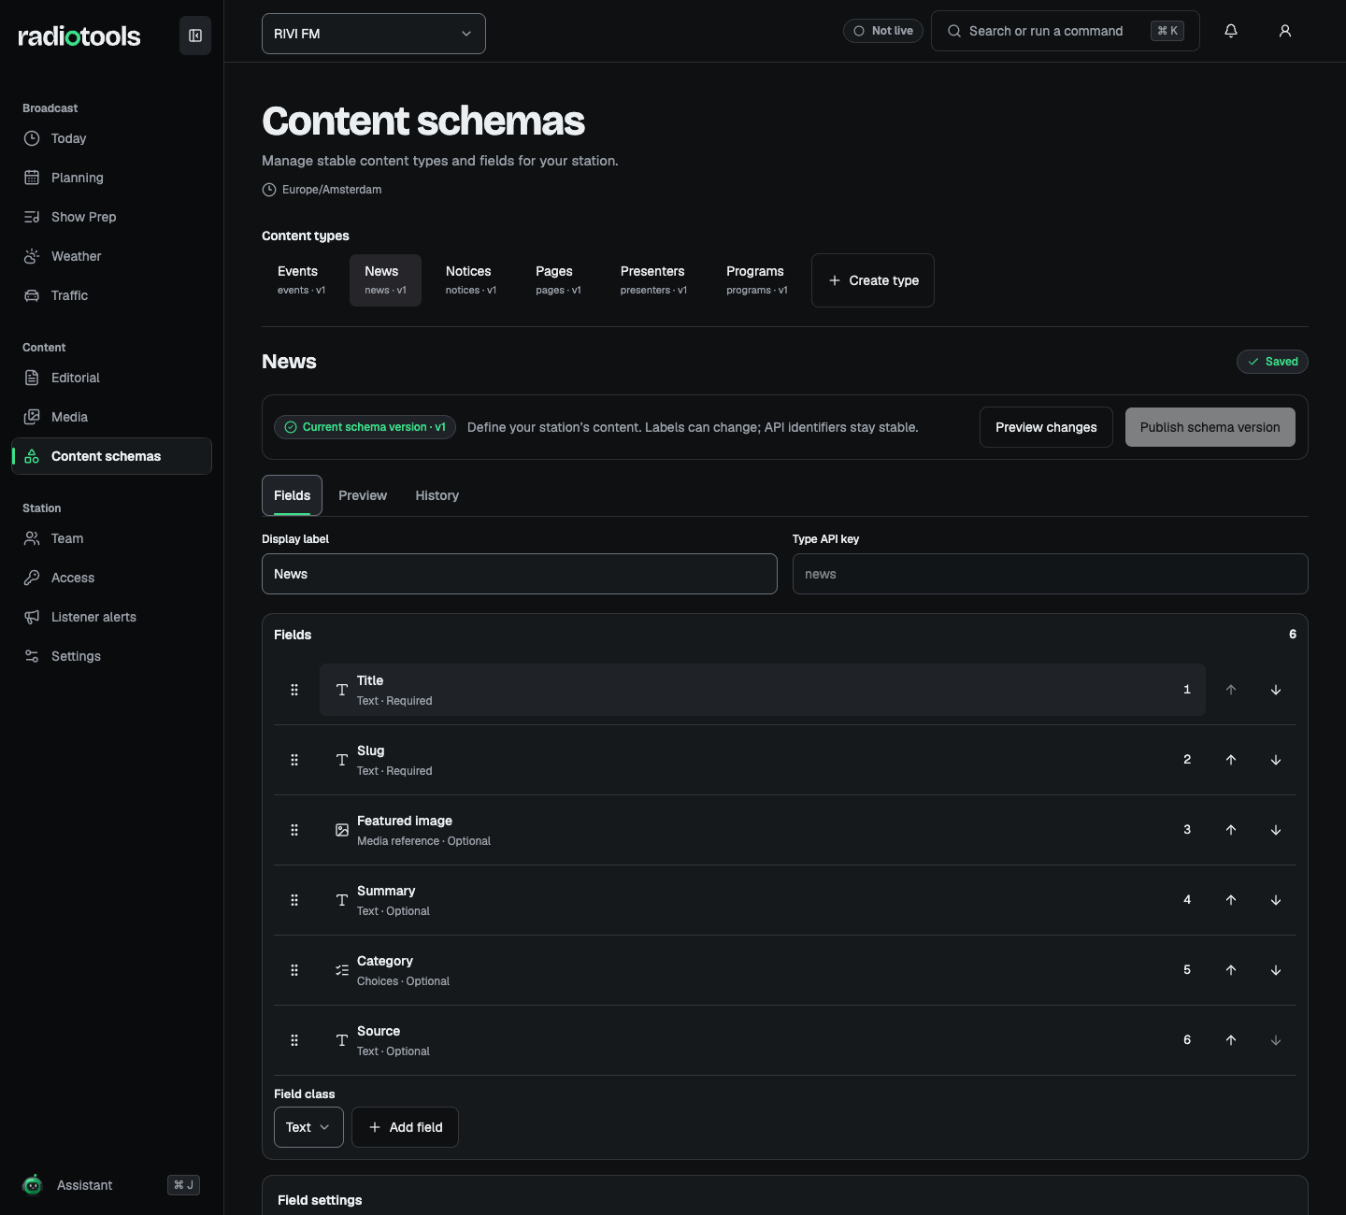
Task: Collapse the sidebar with the panel icon
Action: [195, 36]
